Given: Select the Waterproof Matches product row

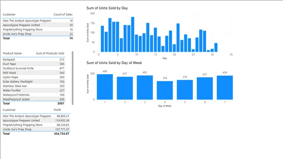Looking at the screenshot, I should [x=34, y=95].
